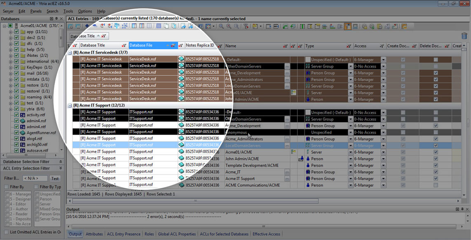The height and width of the screenshot is (240, 471).
Task: Click the Database Title grouping button
Action: click(89, 36)
